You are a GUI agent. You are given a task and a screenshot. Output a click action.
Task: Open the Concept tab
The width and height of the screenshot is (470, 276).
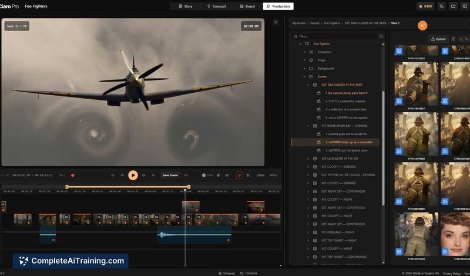tap(216, 6)
